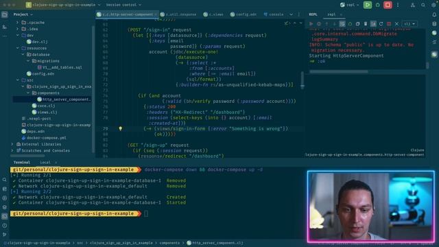Click the editor vertical scrollbar thumb
Screen dimensions: 439x247
coord(302,80)
